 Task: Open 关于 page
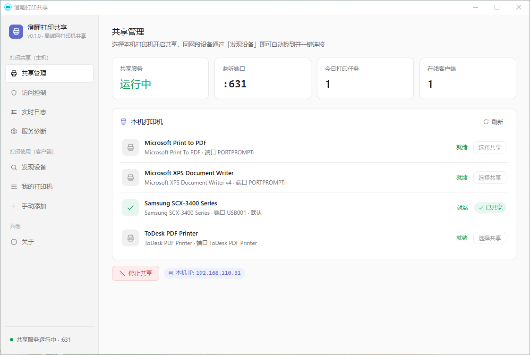pyautogui.click(x=49, y=242)
